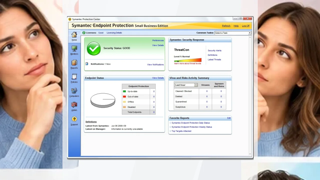Click the Notifications envelope icon
The image size is (320, 180).
coord(87,64)
